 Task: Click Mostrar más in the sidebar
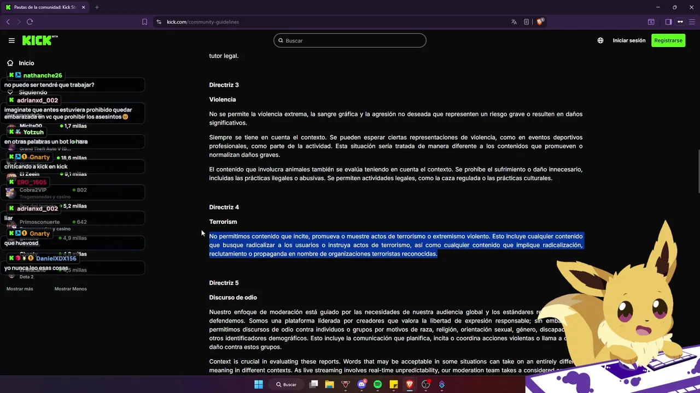pyautogui.click(x=20, y=289)
